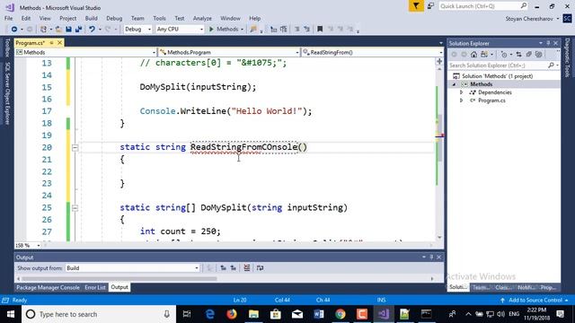The height and width of the screenshot is (323, 575).
Task: Click the clear all output icon
Action: click(x=247, y=268)
